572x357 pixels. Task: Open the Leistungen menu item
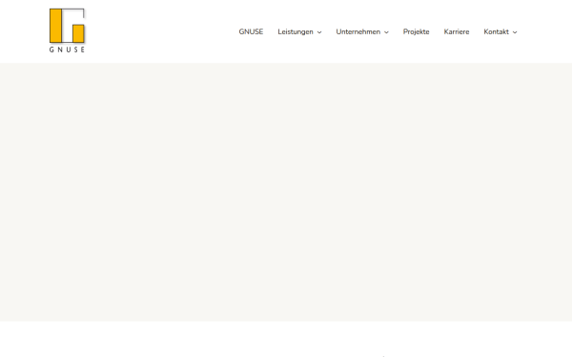click(x=296, y=31)
